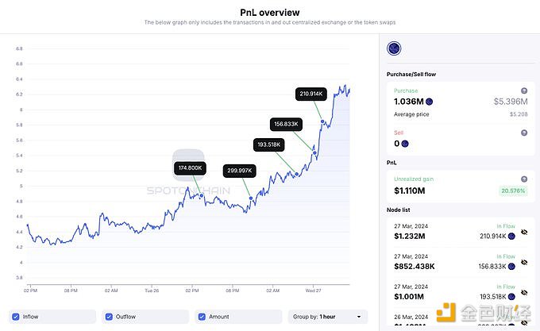Click the token icon beside Sell amount 0
This screenshot has width=540, height=331.
click(404, 144)
